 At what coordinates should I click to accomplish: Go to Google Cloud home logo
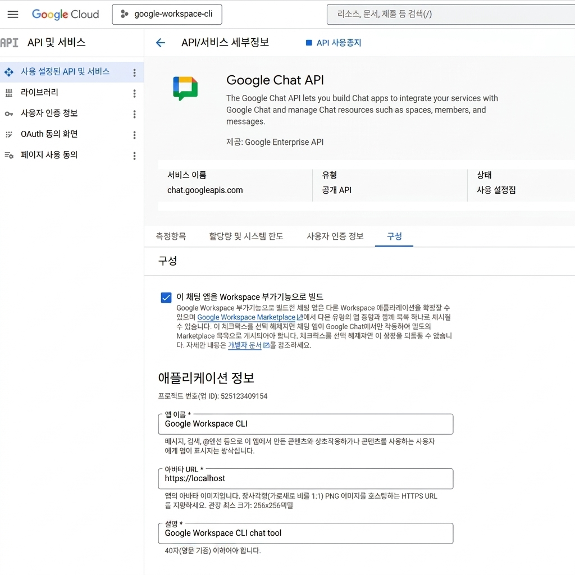click(x=65, y=14)
